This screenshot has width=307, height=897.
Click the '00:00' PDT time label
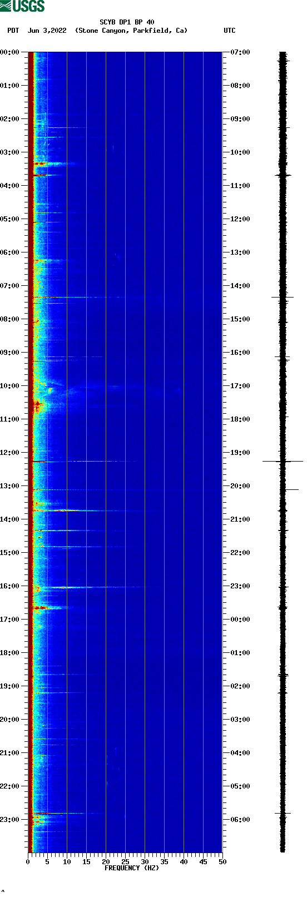(9, 52)
